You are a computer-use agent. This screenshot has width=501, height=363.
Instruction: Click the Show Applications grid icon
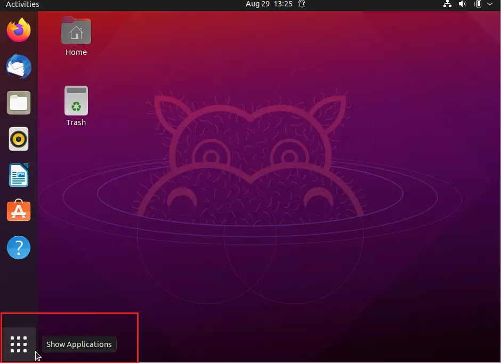(19, 344)
